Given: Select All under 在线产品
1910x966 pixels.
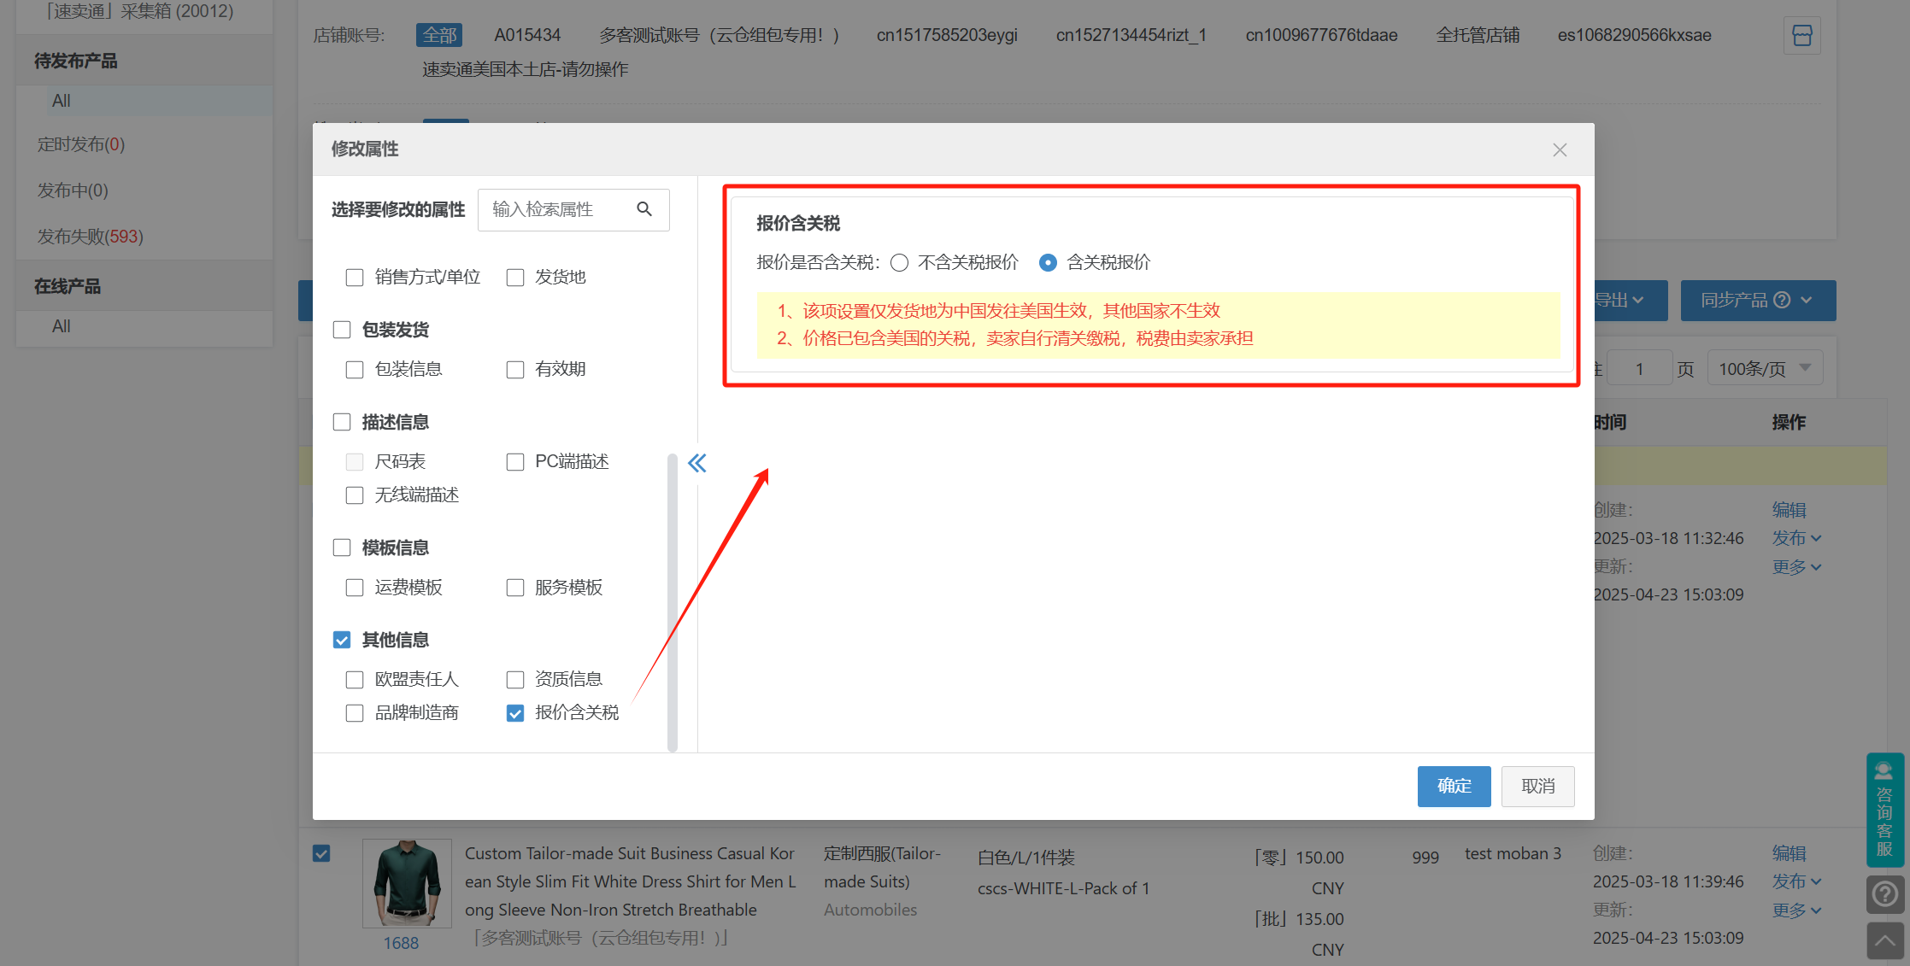Looking at the screenshot, I should tap(62, 326).
